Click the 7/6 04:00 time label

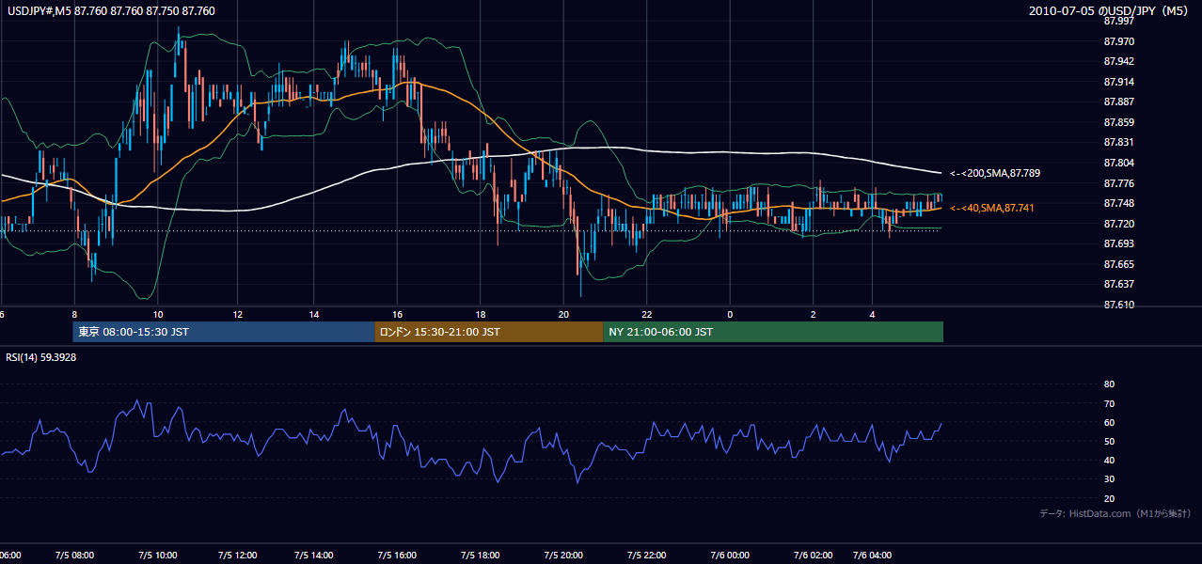click(x=872, y=556)
